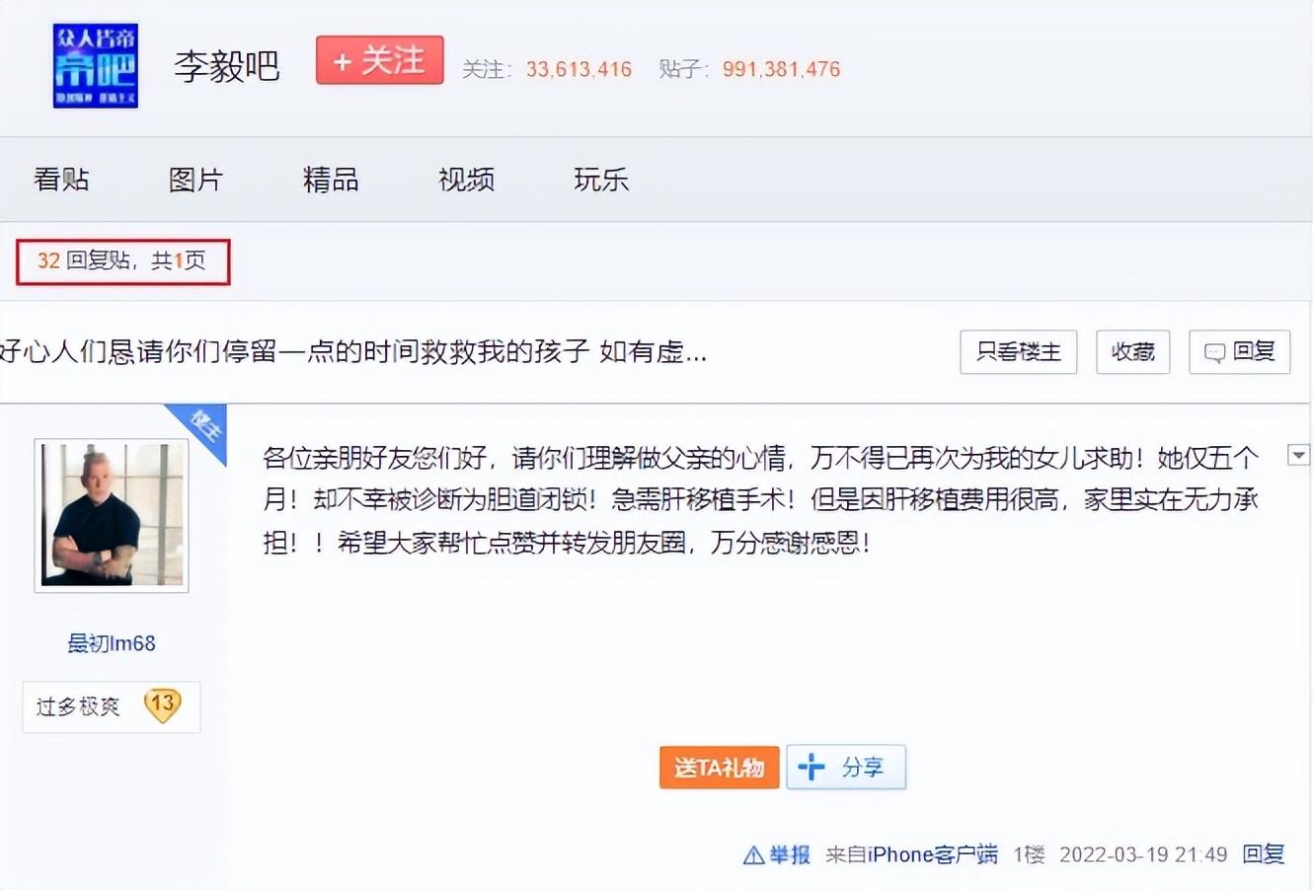
Task: Send a gift with 送TA礼物
Action: click(x=719, y=768)
